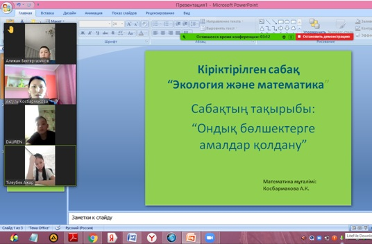The height and width of the screenshot is (251, 372).
Task: Expand the font name combo box
Action: click(x=110, y=24)
